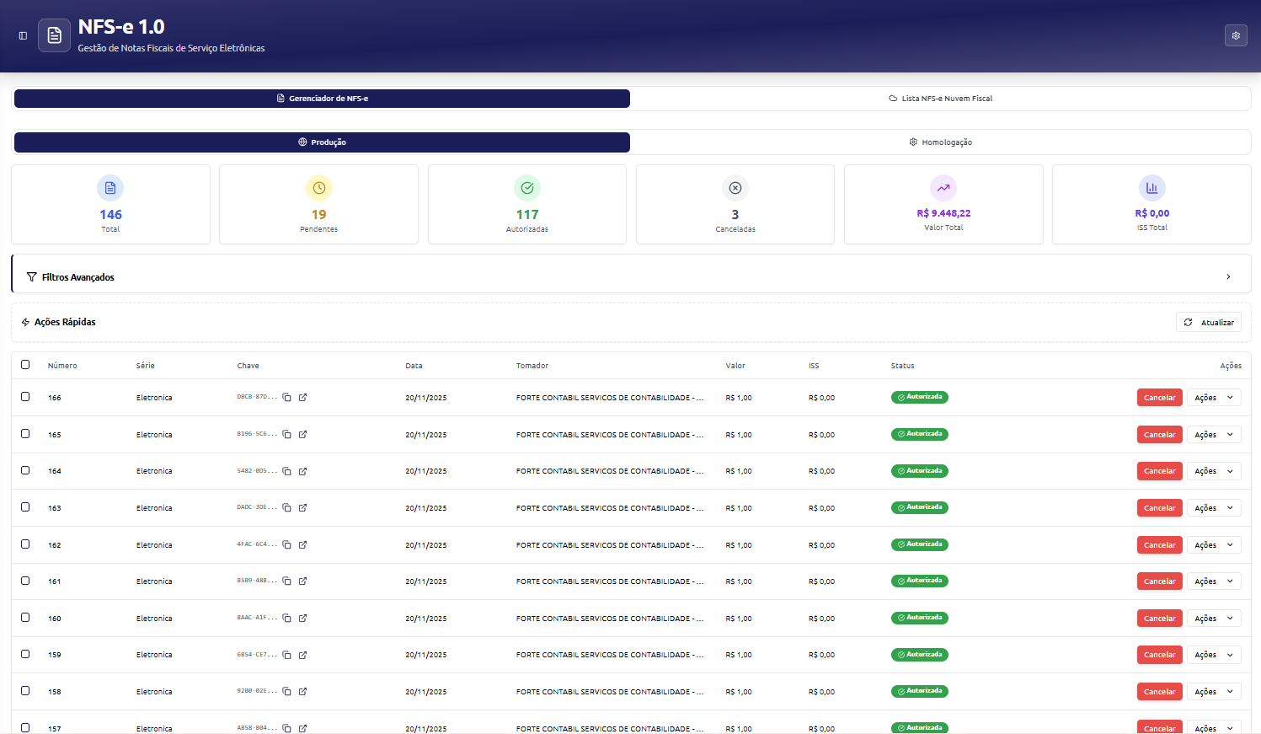Image resolution: width=1261 pixels, height=734 pixels.
Task: Click the Número column header
Action: (62, 366)
